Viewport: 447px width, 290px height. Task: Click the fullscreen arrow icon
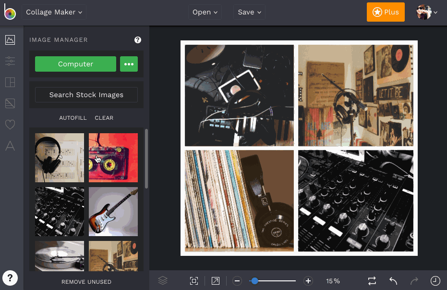[216, 281]
